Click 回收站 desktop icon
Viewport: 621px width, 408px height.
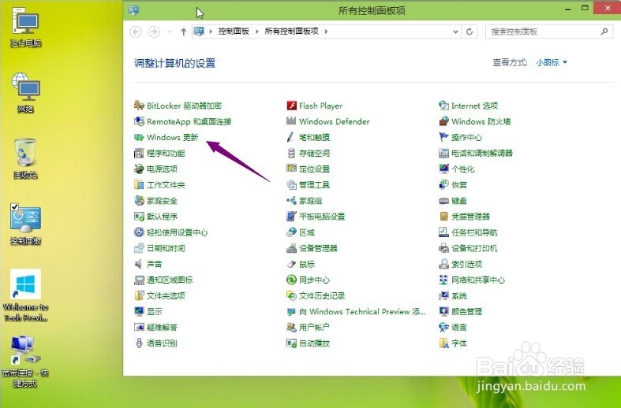pos(26,158)
